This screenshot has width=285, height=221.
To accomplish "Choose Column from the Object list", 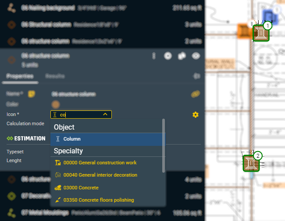I will click(72, 139).
